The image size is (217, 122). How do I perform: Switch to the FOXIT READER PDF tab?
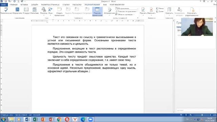(117, 5)
